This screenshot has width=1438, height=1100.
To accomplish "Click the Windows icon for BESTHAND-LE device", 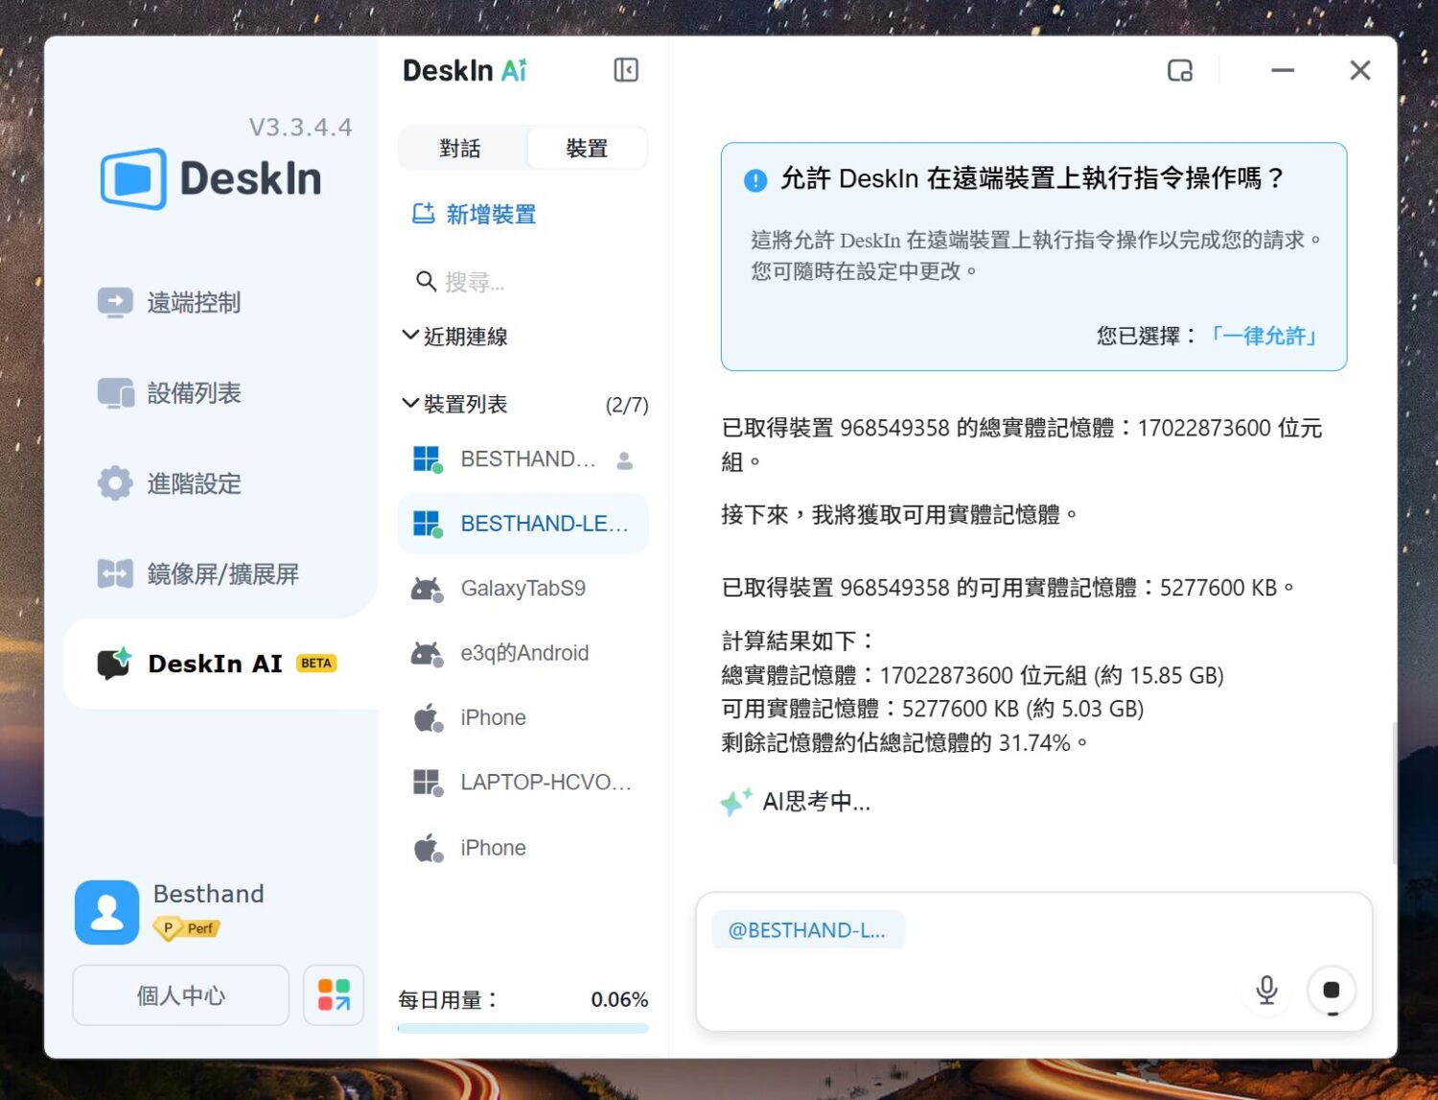I will click(x=427, y=524).
